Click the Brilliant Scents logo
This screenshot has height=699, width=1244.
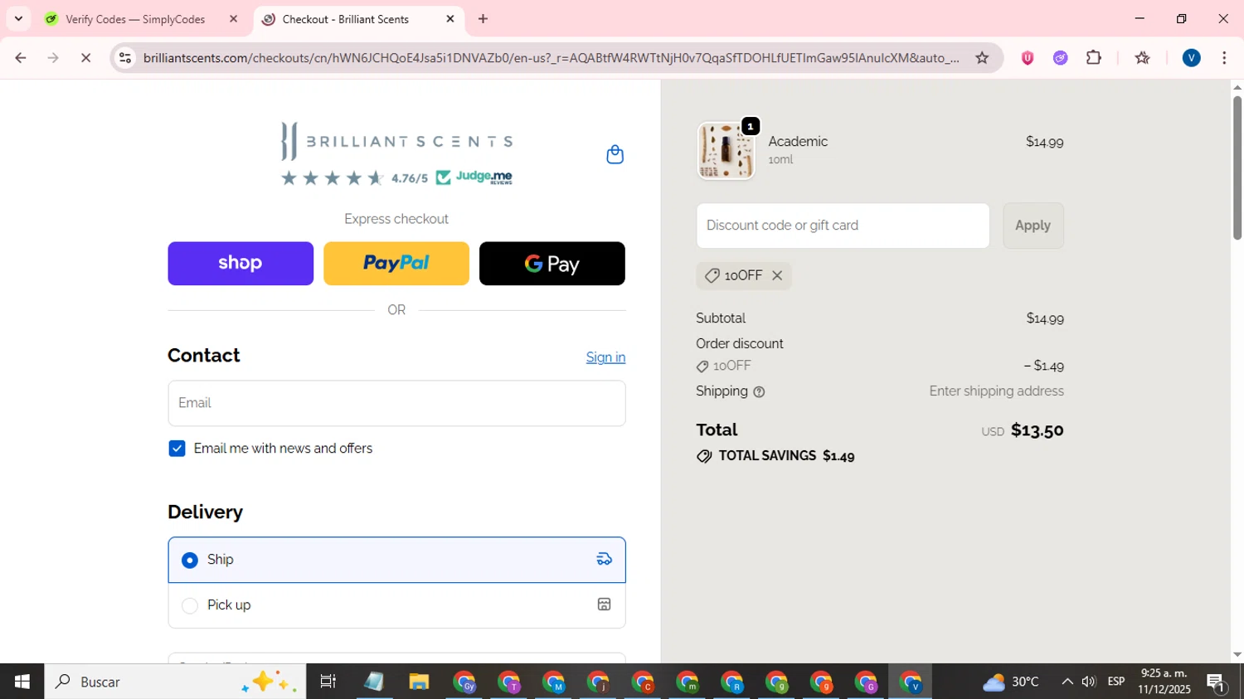[396, 141]
